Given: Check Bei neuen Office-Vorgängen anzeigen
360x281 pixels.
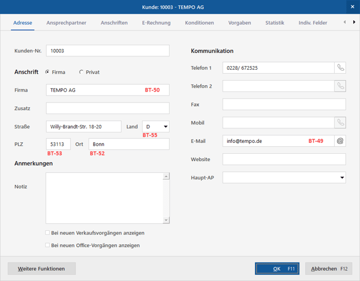Looking at the screenshot, I should coord(48,245).
